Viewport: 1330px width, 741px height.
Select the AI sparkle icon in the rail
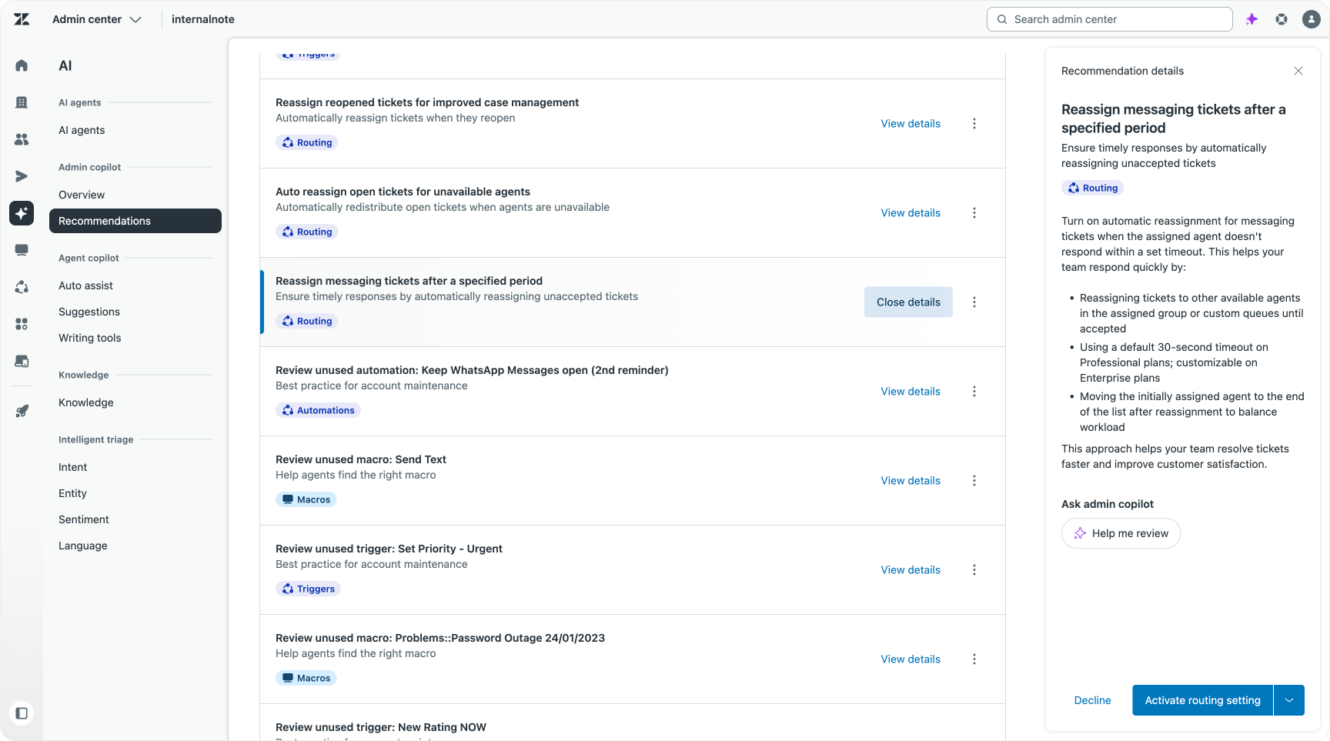[22, 213]
